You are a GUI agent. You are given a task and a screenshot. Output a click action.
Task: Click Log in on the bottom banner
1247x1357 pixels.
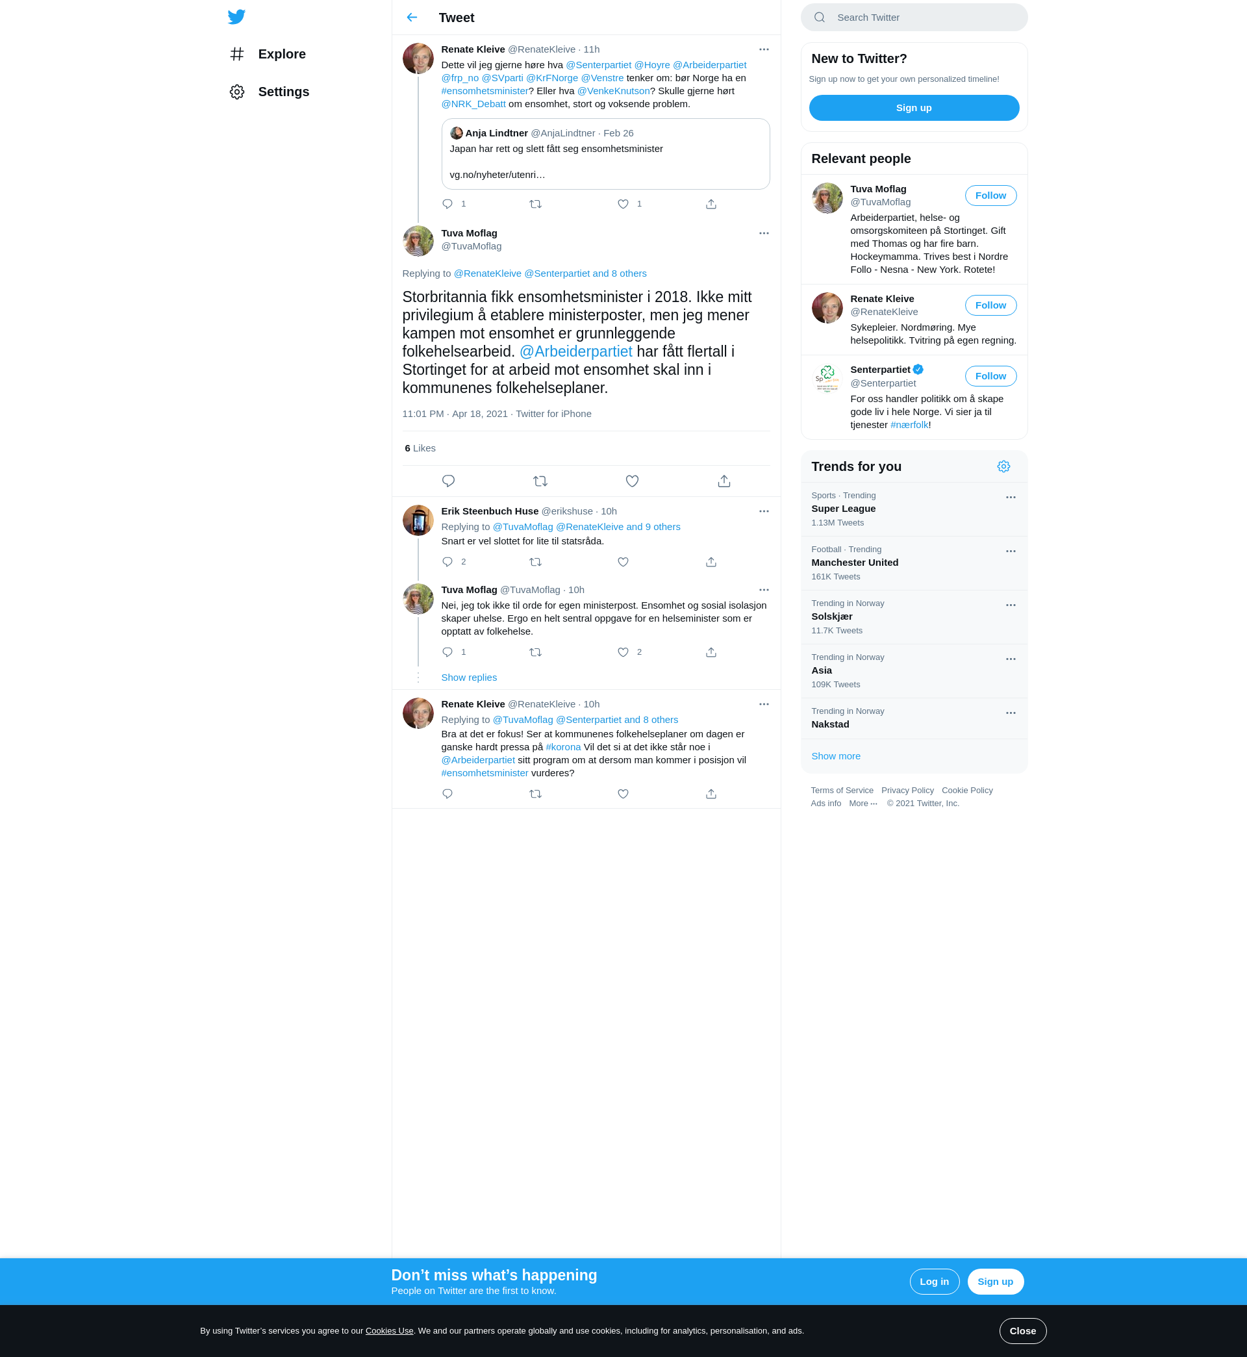[x=934, y=1282]
